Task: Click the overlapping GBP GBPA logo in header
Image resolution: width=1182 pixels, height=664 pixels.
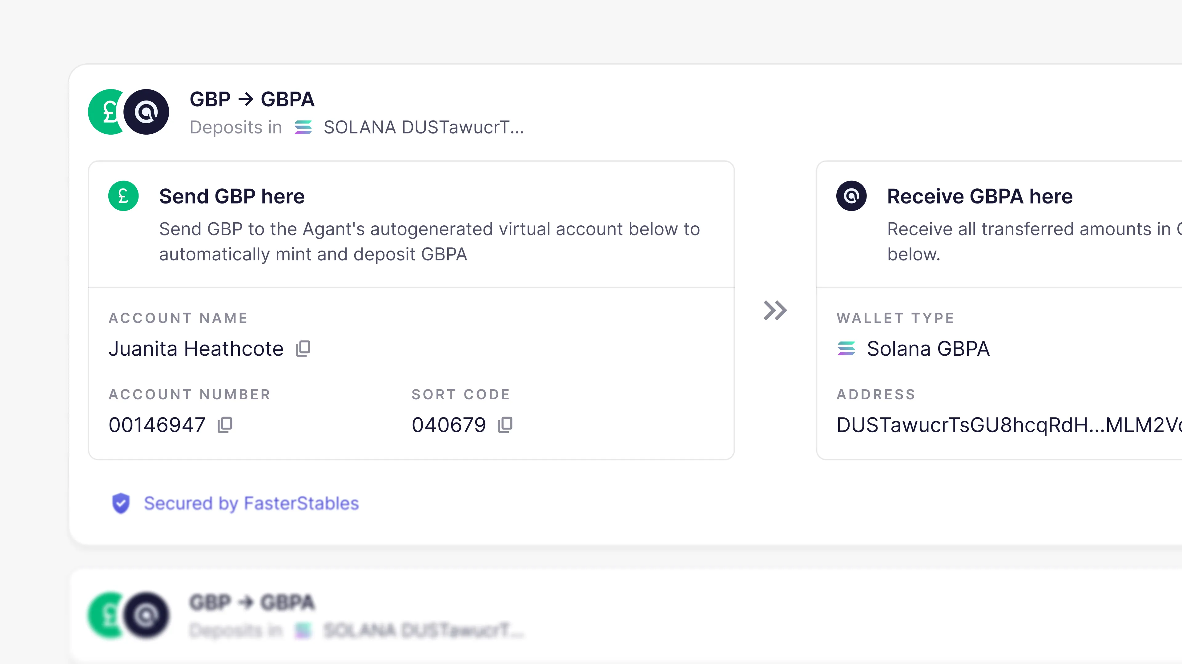Action: [128, 112]
